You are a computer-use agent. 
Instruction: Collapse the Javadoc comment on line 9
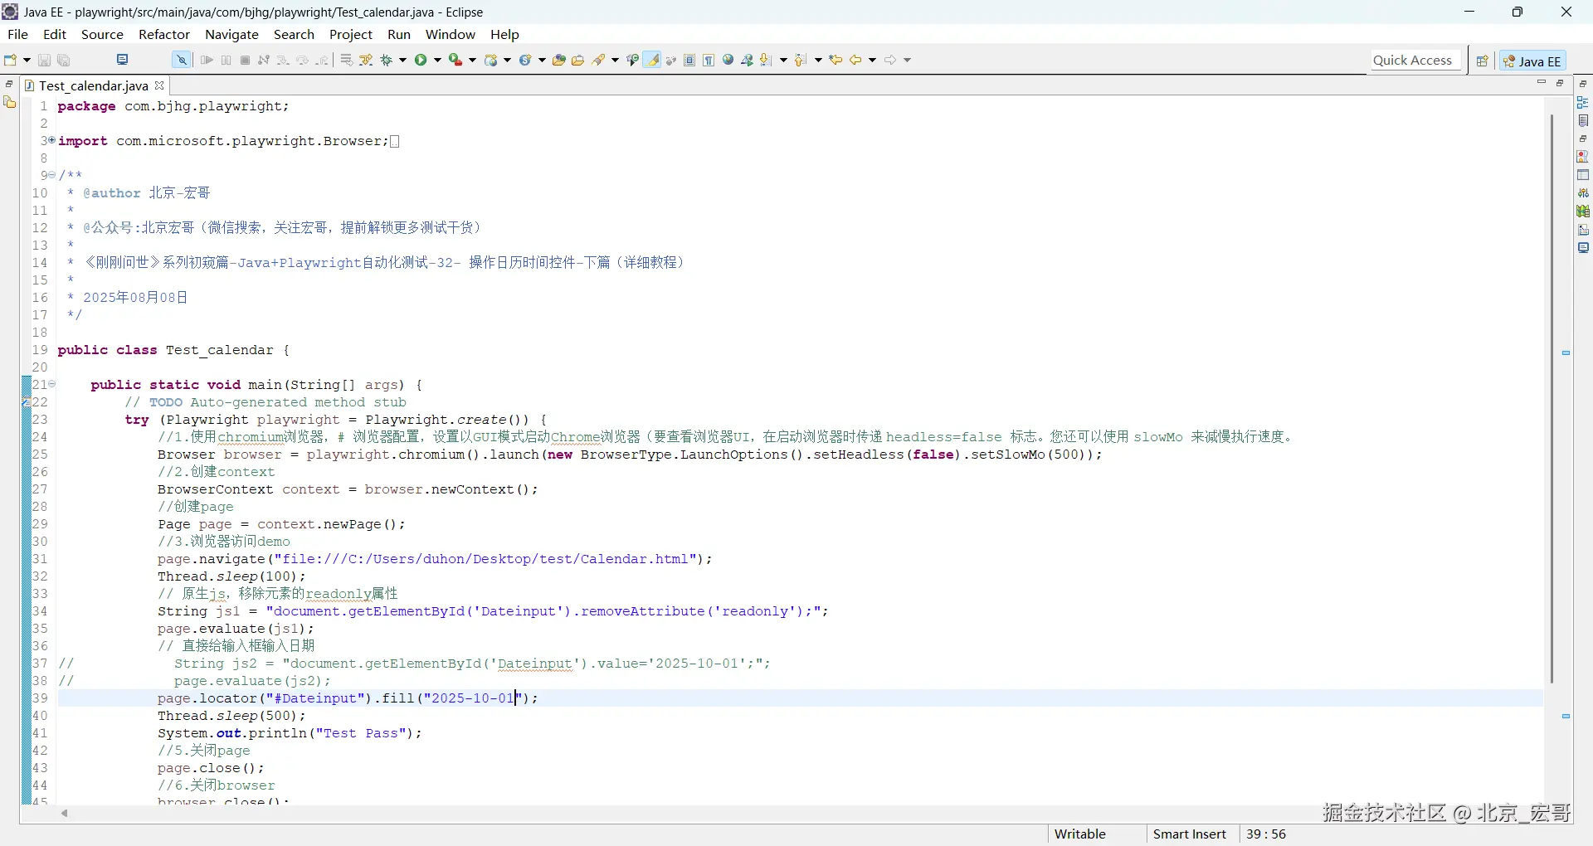pos(51,175)
